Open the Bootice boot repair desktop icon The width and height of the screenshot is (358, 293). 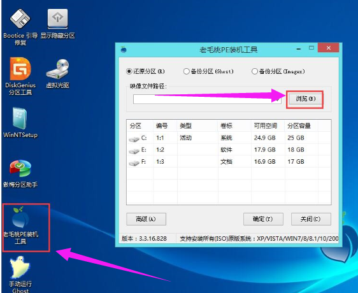point(20,27)
